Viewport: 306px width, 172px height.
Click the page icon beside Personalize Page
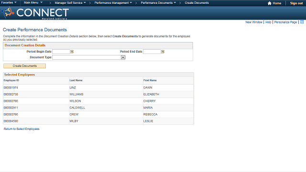(302, 22)
